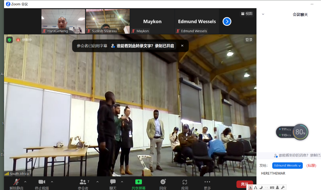Screen dimensions: 321x190
Task: Unmute microphone with 解除静音 icon
Action: pyautogui.click(x=16, y=182)
